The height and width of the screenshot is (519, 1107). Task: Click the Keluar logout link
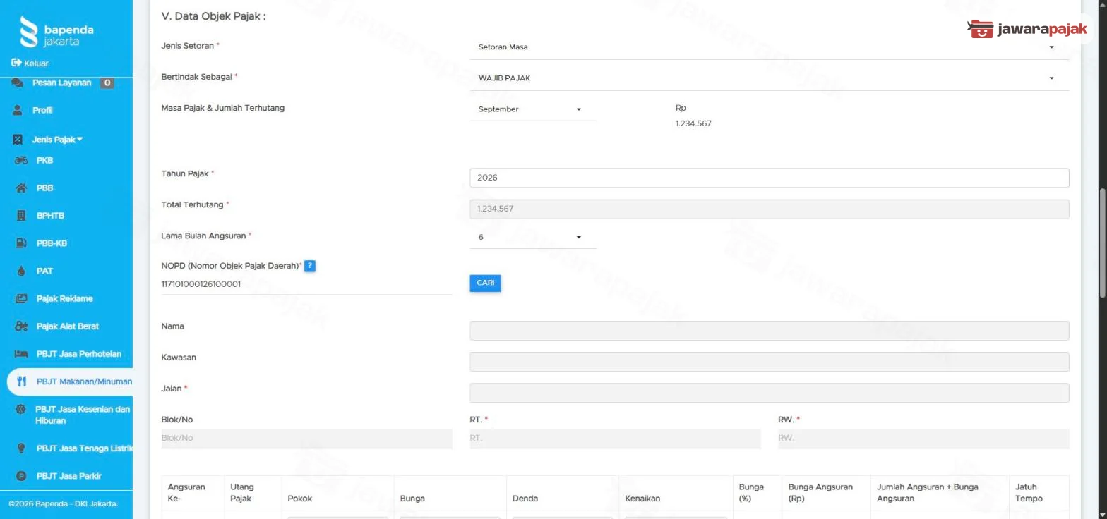tap(30, 63)
